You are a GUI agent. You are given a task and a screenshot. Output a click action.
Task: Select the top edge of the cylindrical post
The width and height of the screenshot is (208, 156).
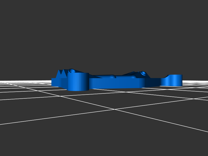pos(78,73)
